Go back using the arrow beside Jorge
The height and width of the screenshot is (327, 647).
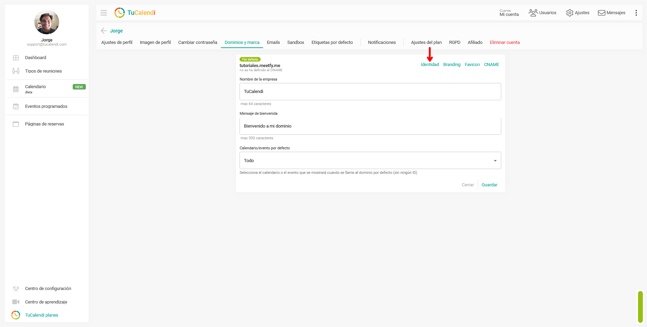pyautogui.click(x=104, y=31)
